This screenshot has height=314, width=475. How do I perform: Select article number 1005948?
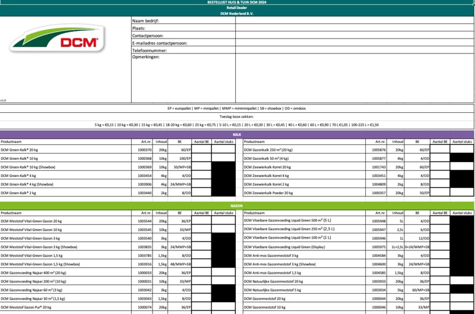(379, 221)
